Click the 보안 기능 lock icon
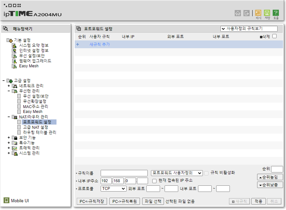Image resolution: width=286 pixels, height=210 pixels. point(14,138)
